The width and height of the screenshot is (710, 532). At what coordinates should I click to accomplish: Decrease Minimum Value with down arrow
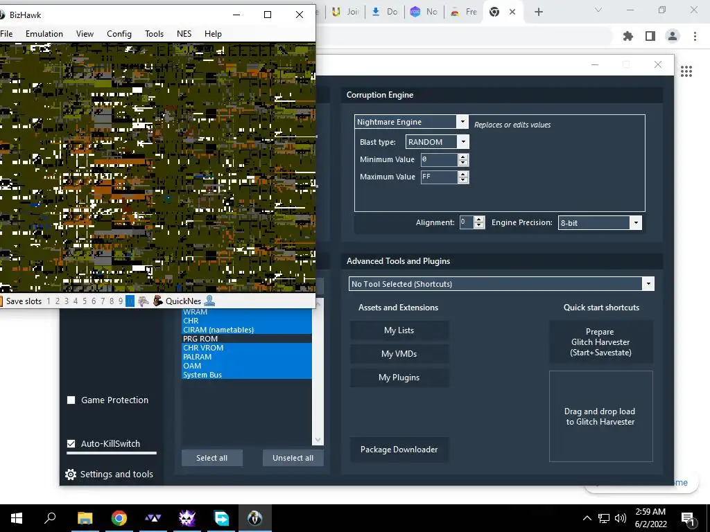tap(462, 162)
